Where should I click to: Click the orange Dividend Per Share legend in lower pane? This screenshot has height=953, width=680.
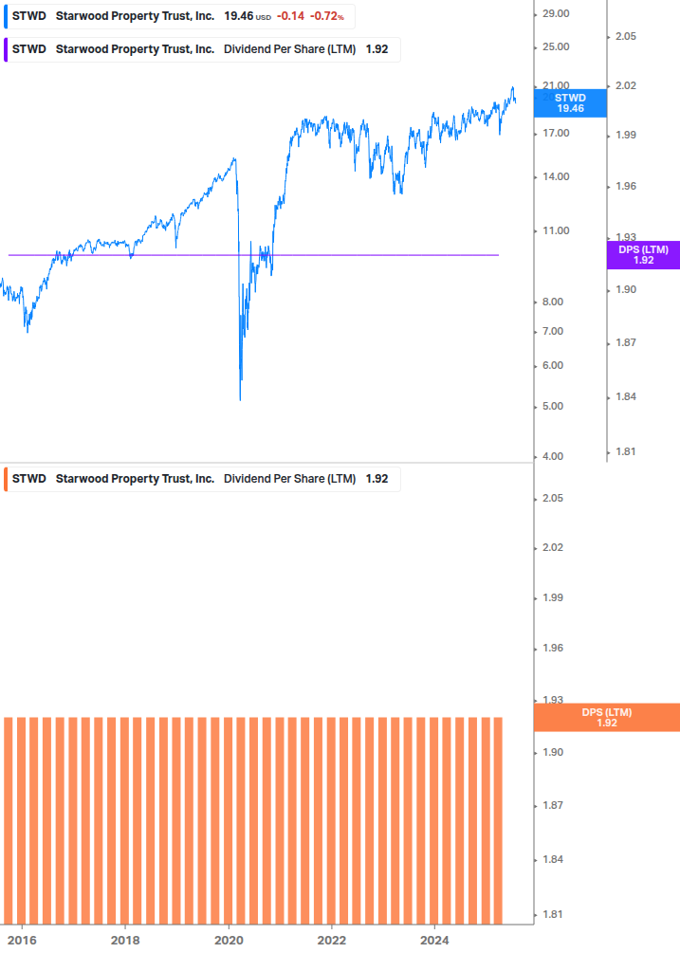point(202,479)
